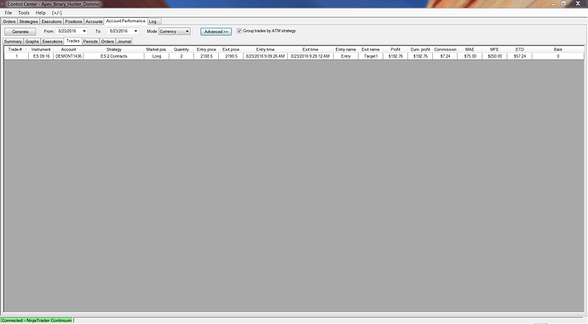The image size is (588, 324).
Task: Expand the To date dropdown arrow
Action: pos(135,32)
